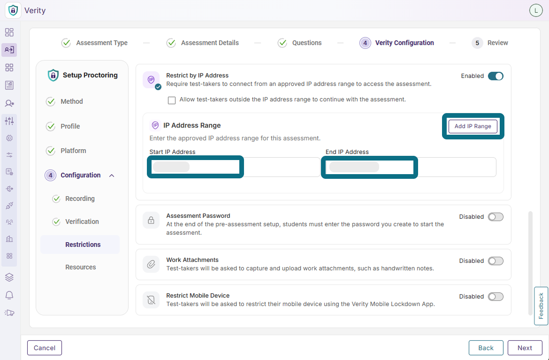Click the 'IP Address Range' heading text
This screenshot has width=549, height=360.
[192, 125]
